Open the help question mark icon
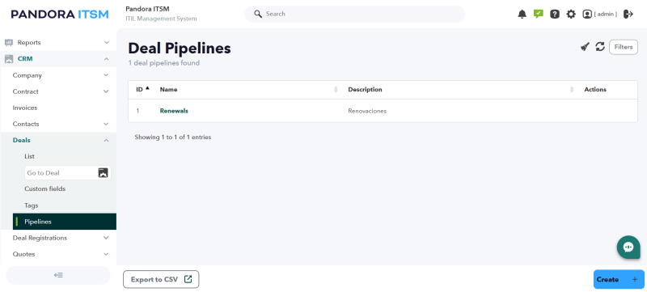The height and width of the screenshot is (292, 647). (555, 14)
